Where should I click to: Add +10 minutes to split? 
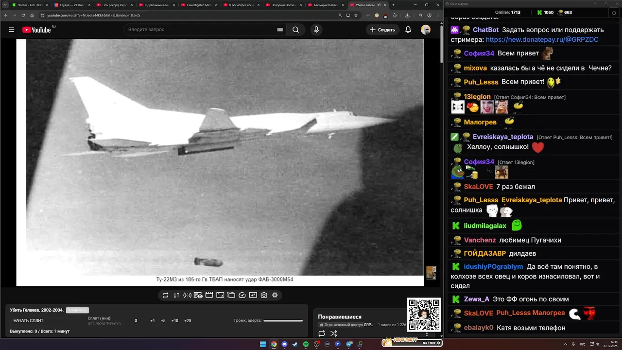click(175, 321)
